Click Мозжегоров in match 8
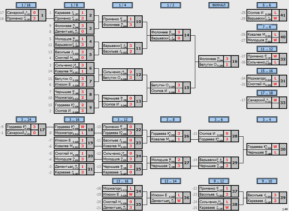This screenshot has width=289, height=211. click(x=67, y=98)
